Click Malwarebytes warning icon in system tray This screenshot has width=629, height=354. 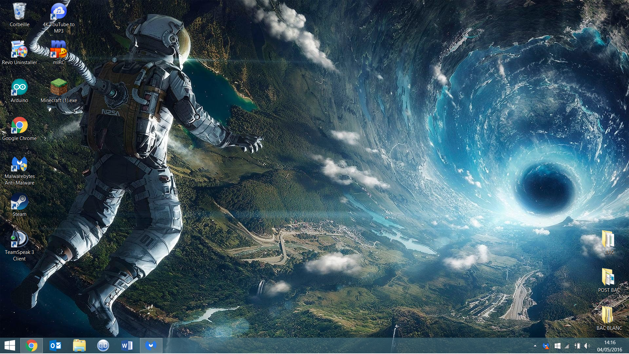pos(546,346)
